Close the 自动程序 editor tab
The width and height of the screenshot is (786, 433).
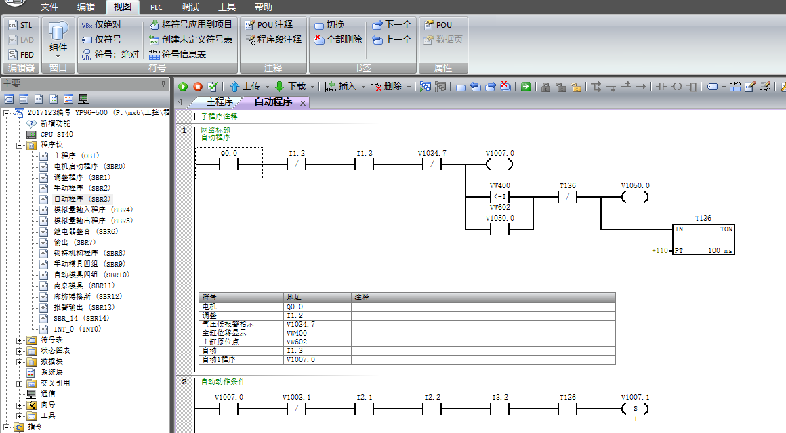pos(302,103)
